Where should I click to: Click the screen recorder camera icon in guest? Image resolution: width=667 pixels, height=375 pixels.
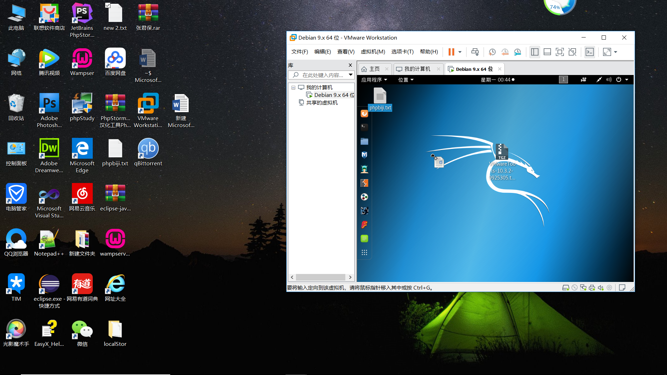coord(584,80)
